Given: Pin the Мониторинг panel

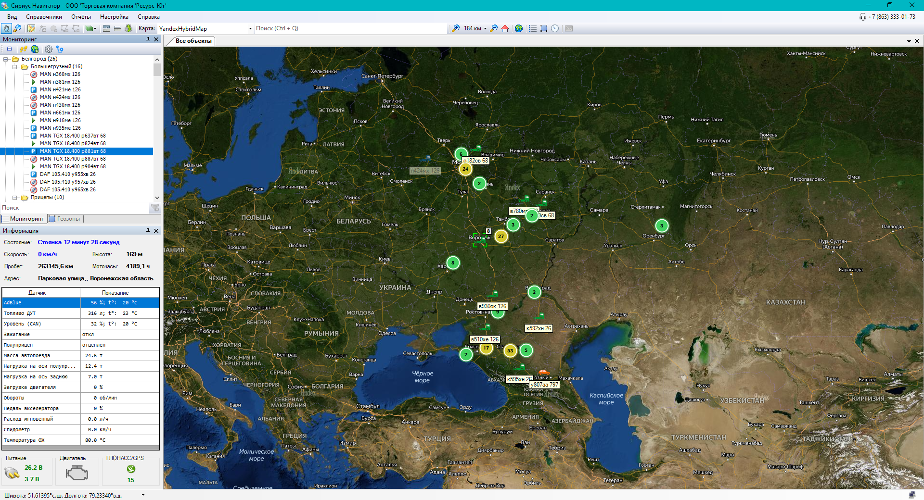Looking at the screenshot, I should click(148, 39).
